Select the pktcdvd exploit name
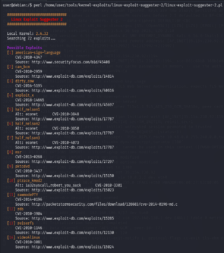Image resolution: width=224 pixels, height=253 pixels. click(x=22, y=166)
